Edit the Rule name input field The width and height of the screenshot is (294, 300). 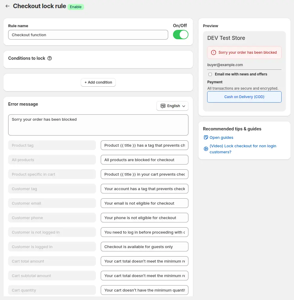pyautogui.click(x=88, y=35)
